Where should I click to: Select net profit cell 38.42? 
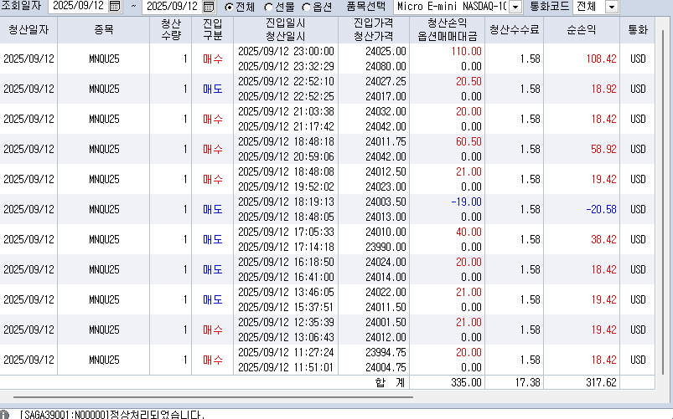point(604,239)
